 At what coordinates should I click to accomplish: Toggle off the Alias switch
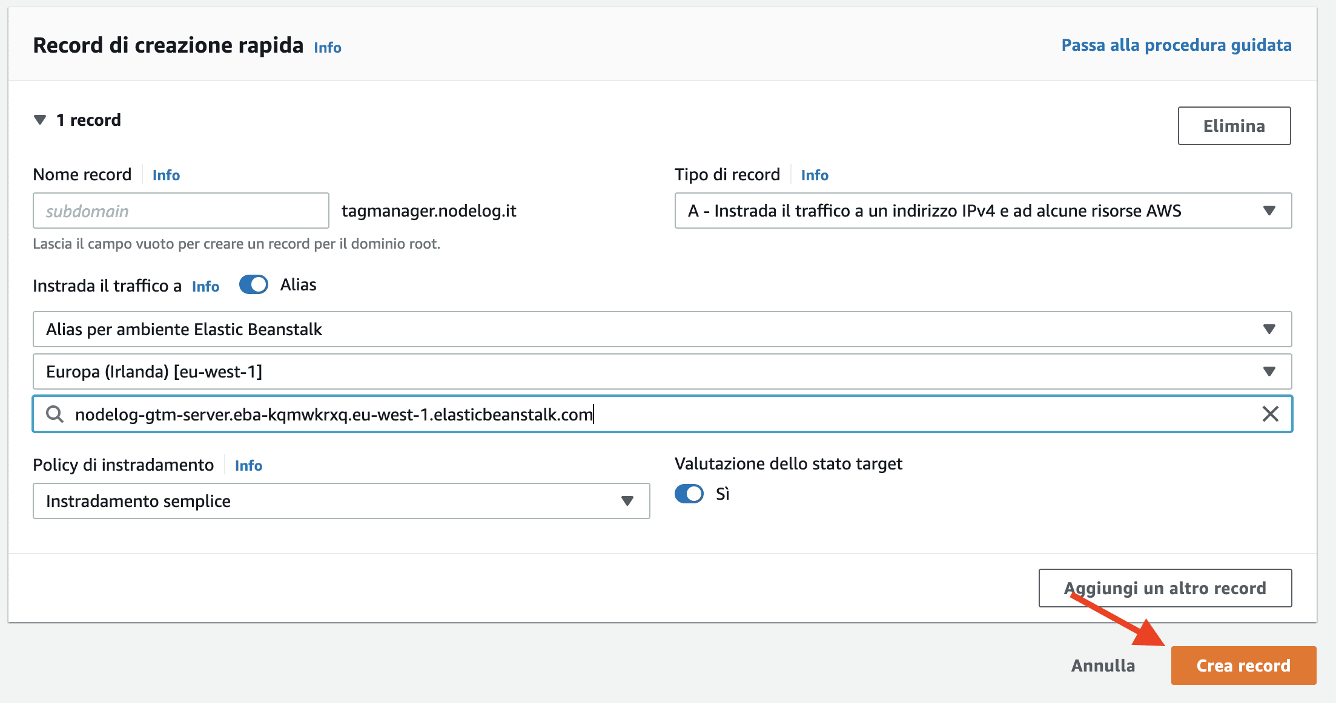pos(253,284)
